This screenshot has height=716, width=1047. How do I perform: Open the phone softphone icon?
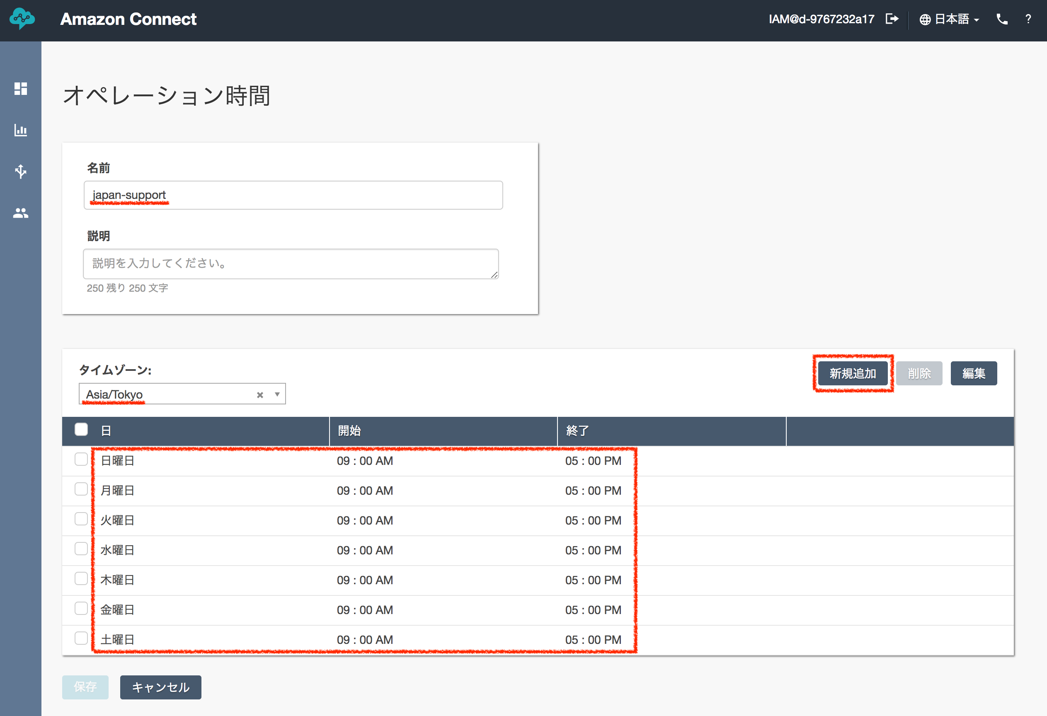tap(1002, 19)
